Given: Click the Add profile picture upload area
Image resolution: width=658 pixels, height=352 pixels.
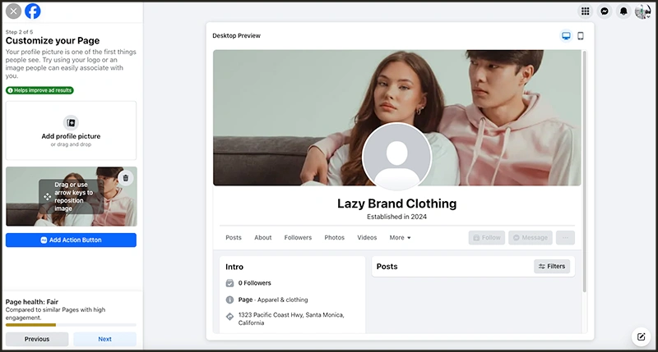Looking at the screenshot, I should (71, 130).
